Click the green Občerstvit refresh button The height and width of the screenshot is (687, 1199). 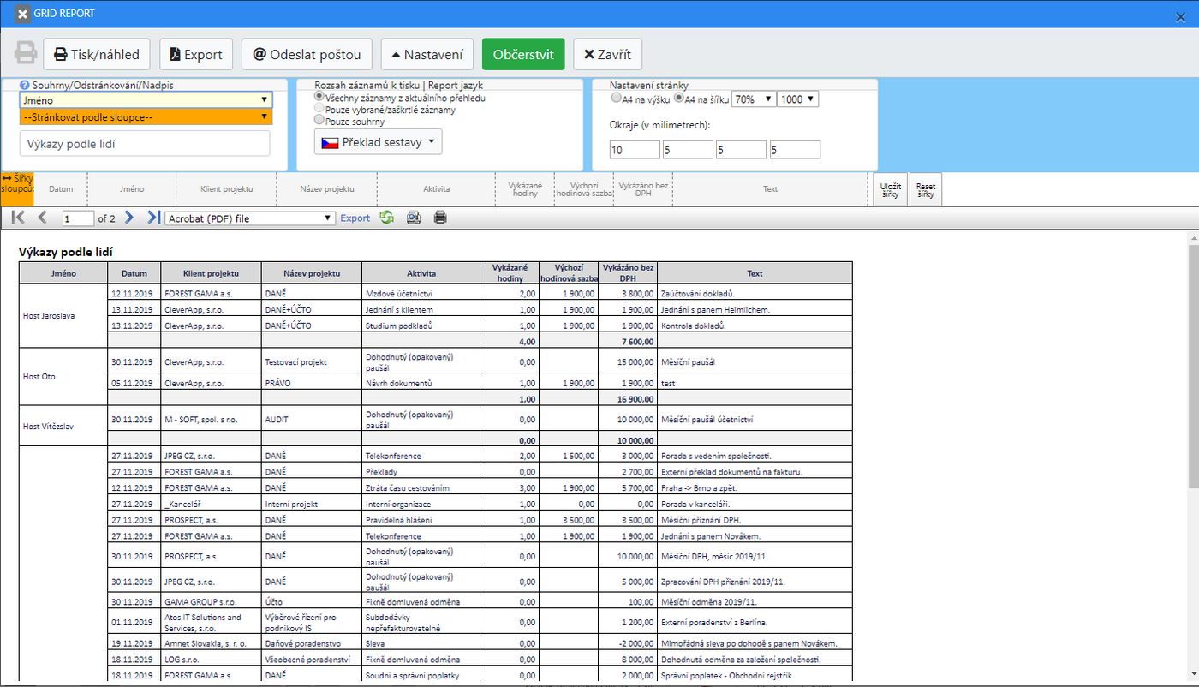(523, 54)
